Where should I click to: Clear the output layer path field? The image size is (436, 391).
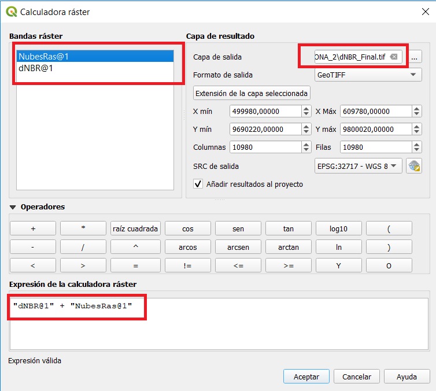394,57
